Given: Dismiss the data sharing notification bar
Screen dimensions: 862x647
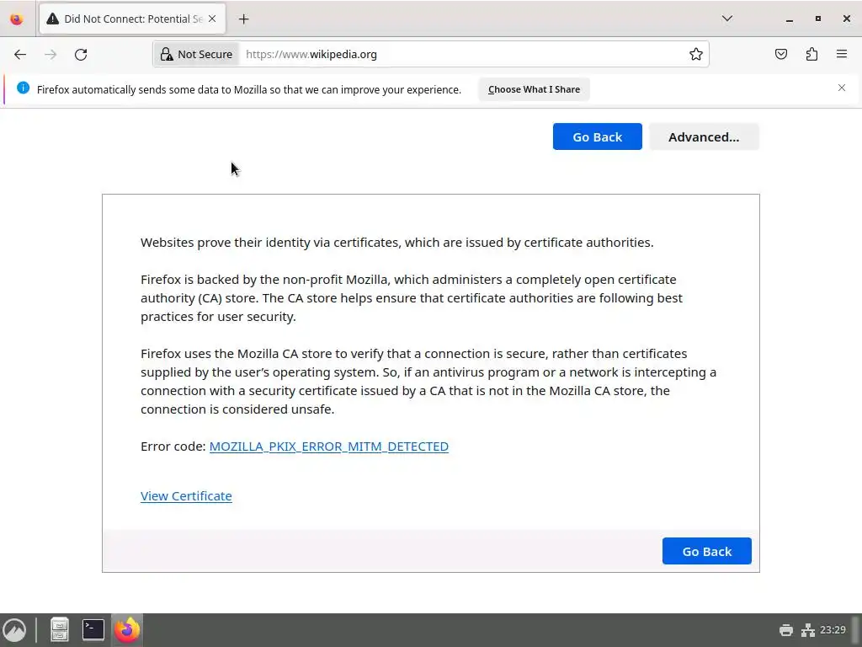Looking at the screenshot, I should pos(842,88).
